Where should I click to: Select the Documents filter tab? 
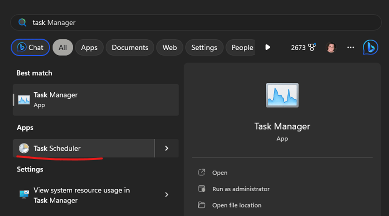pos(130,47)
